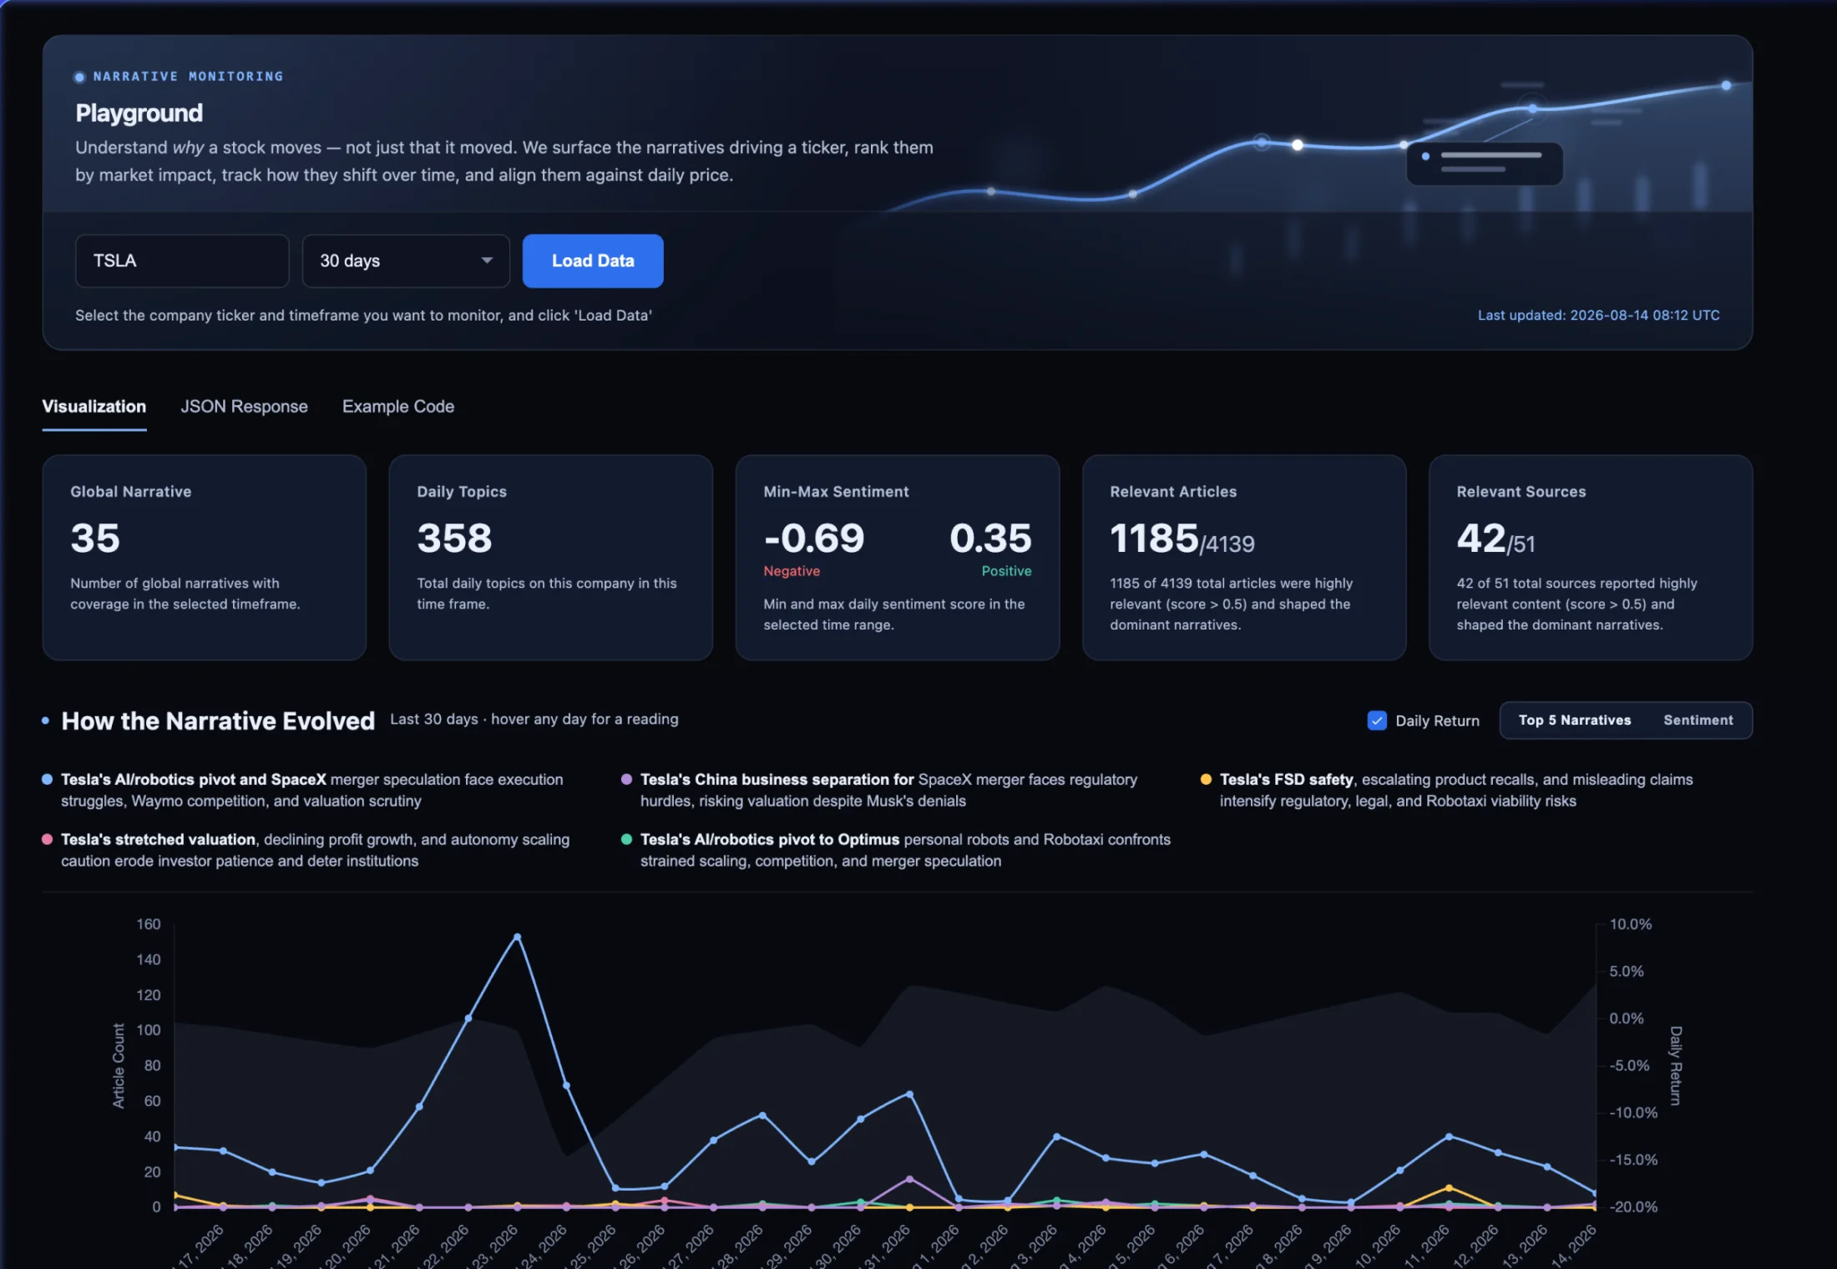Viewport: 1837px width, 1269px height.
Task: Click the 358 daily topics value
Action: tap(455, 538)
